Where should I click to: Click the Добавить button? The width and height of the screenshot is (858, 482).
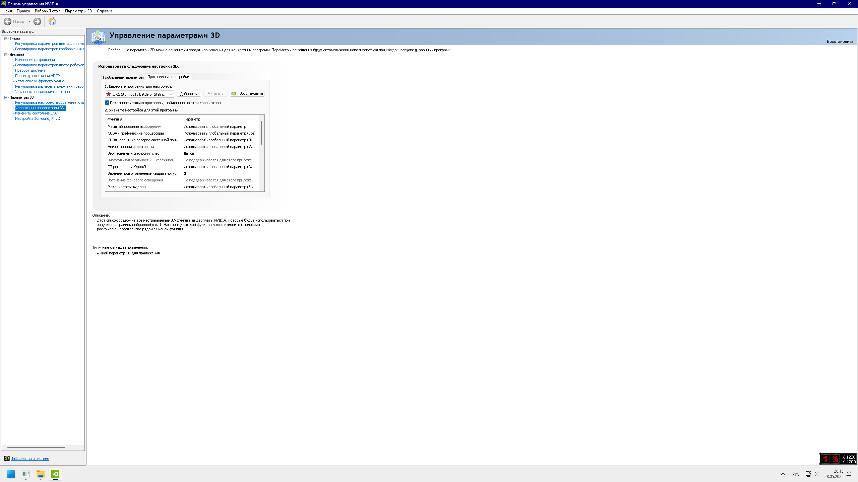[x=189, y=94]
